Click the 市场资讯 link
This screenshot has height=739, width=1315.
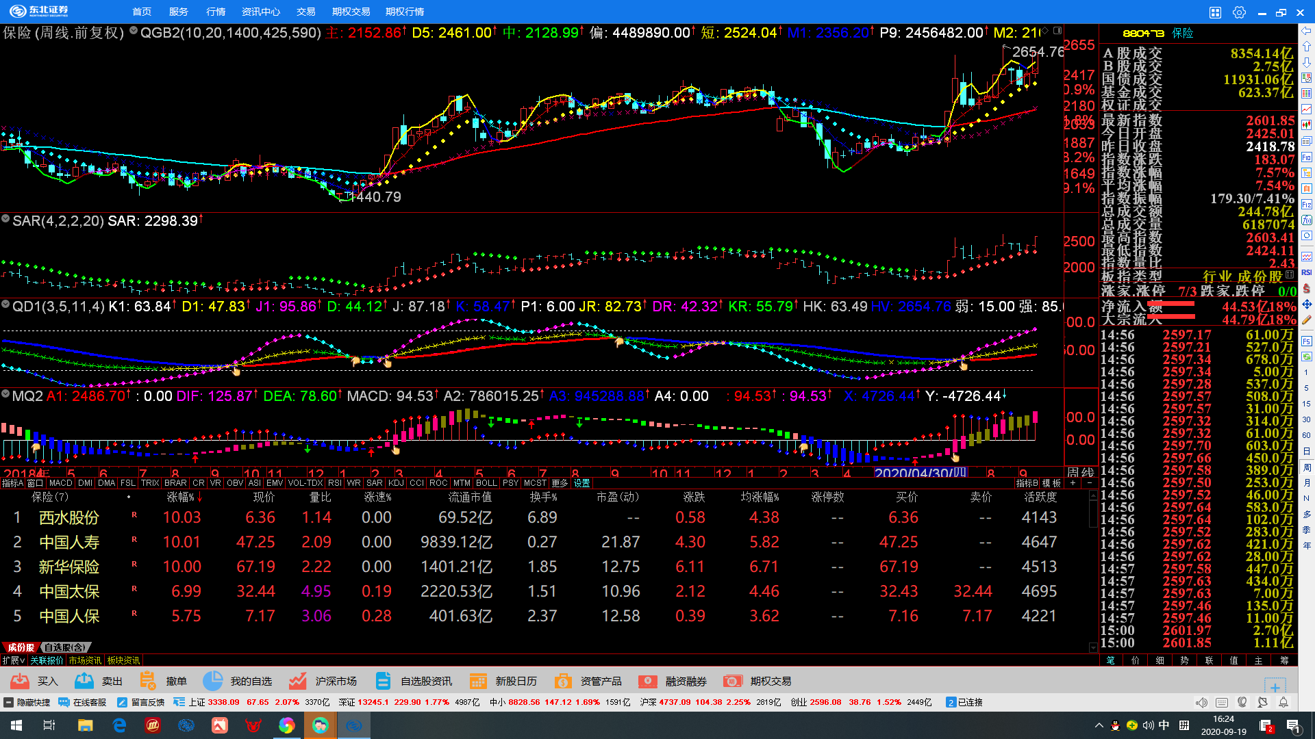85,660
